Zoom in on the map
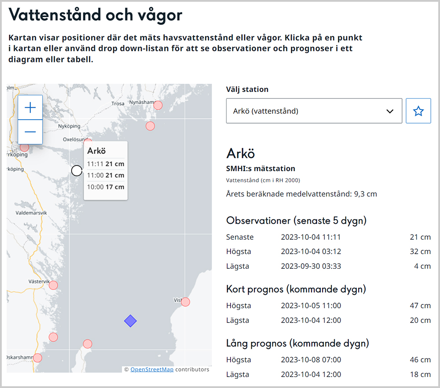The height and width of the screenshot is (388, 440). [x=30, y=107]
